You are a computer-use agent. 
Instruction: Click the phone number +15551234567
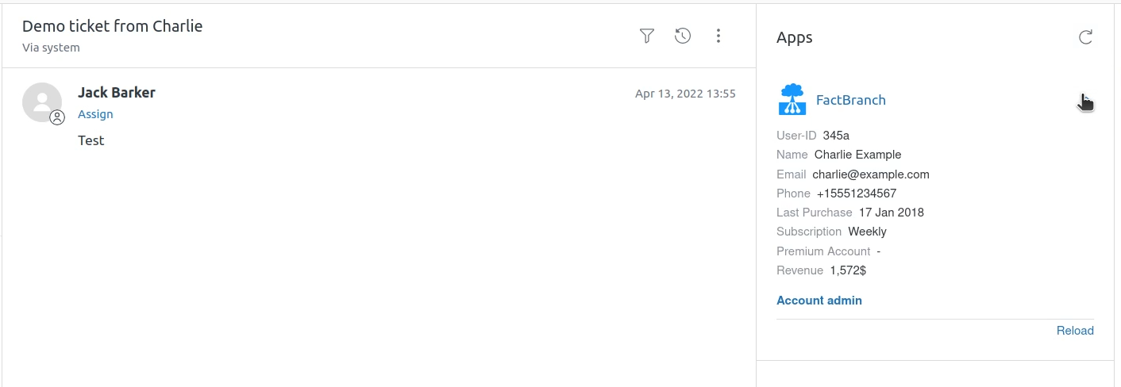coord(856,193)
